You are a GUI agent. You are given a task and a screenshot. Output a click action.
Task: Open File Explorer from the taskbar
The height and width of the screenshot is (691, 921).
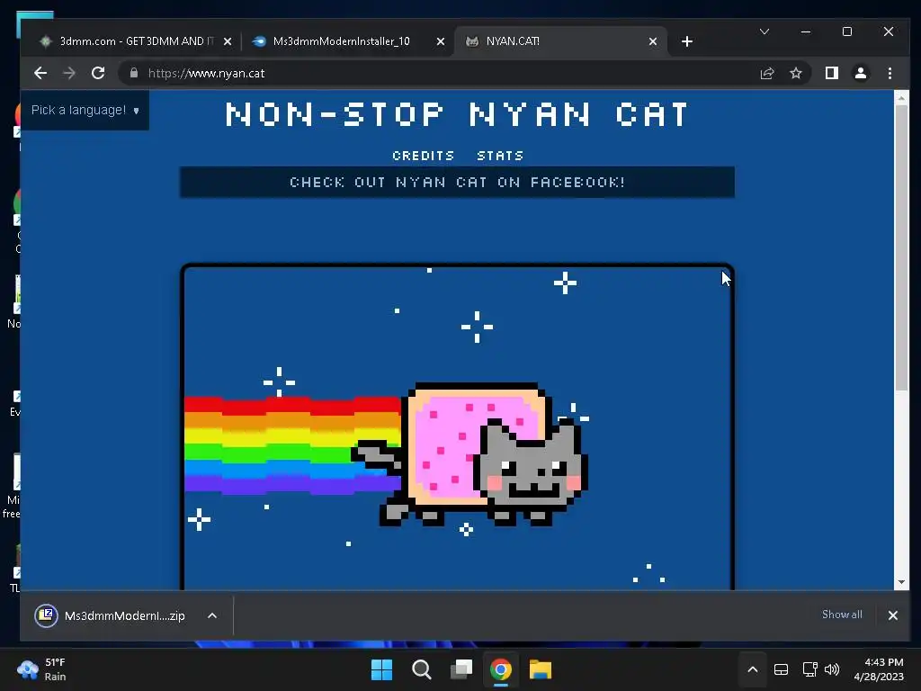541,669
